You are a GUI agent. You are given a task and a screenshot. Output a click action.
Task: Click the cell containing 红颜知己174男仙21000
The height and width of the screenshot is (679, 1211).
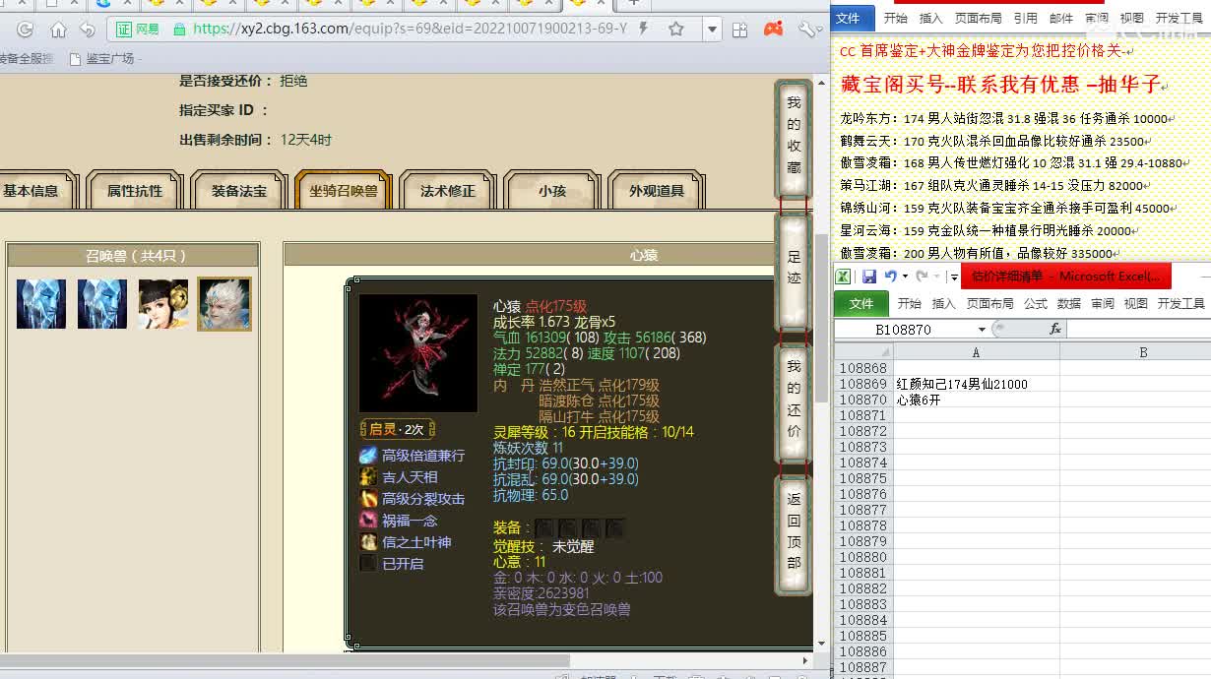(x=976, y=384)
